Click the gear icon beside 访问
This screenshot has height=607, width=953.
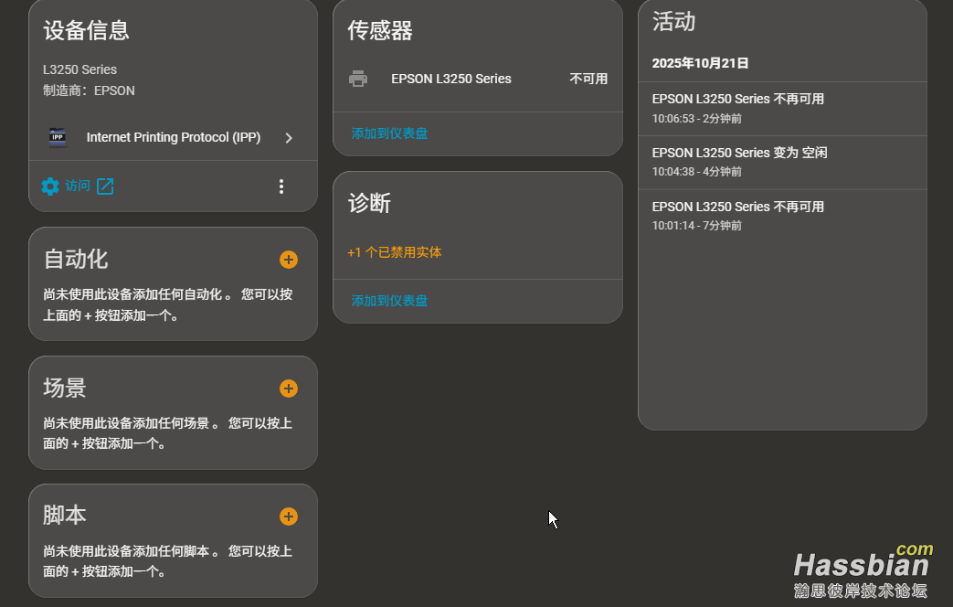tap(50, 186)
